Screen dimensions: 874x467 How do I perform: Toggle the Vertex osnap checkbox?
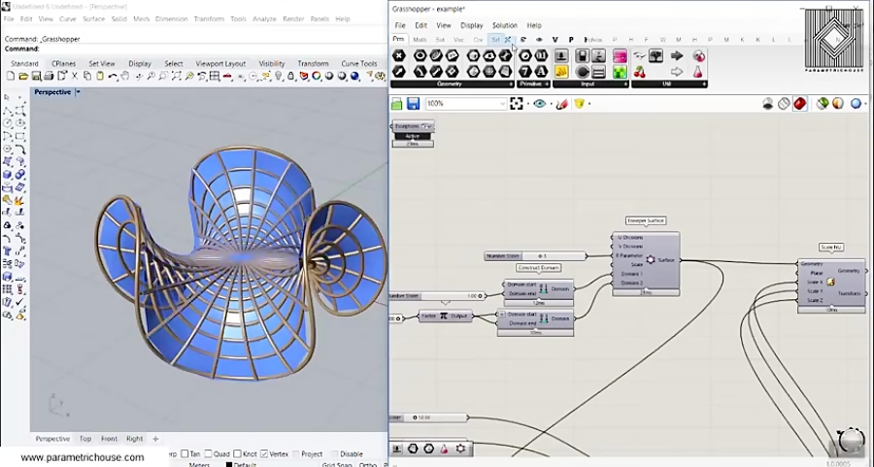[x=264, y=453]
